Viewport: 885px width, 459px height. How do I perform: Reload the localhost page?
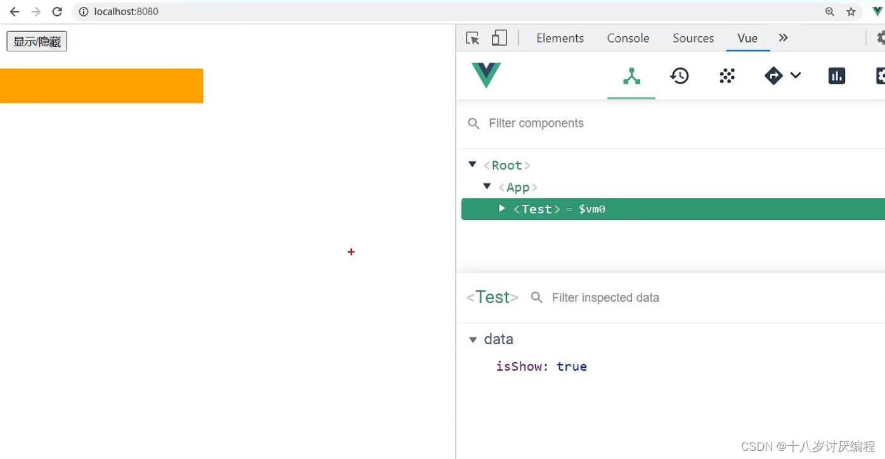coord(57,11)
